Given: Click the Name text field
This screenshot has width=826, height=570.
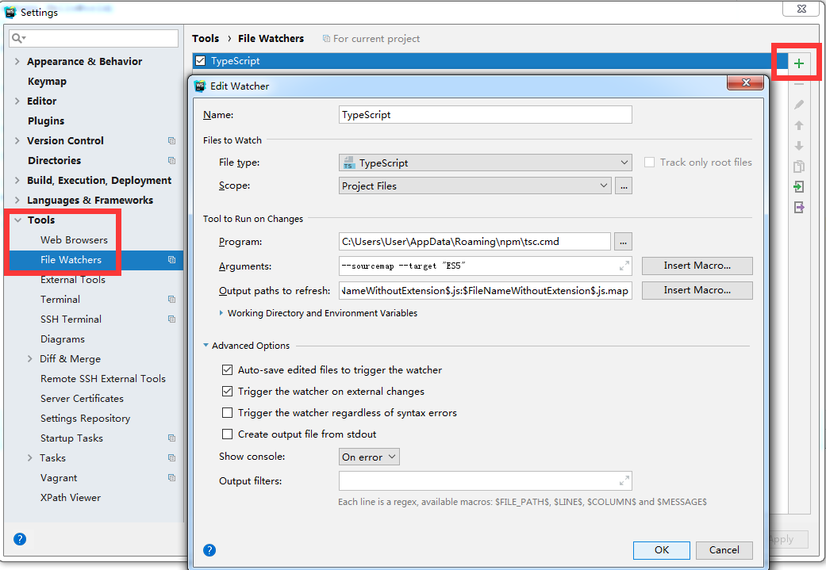Looking at the screenshot, I should 485,115.
